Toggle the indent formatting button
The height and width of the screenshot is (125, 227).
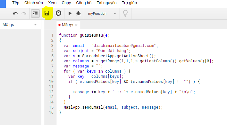click(35, 13)
